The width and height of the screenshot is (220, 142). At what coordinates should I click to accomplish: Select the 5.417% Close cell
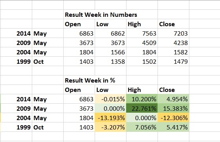tap(173, 127)
